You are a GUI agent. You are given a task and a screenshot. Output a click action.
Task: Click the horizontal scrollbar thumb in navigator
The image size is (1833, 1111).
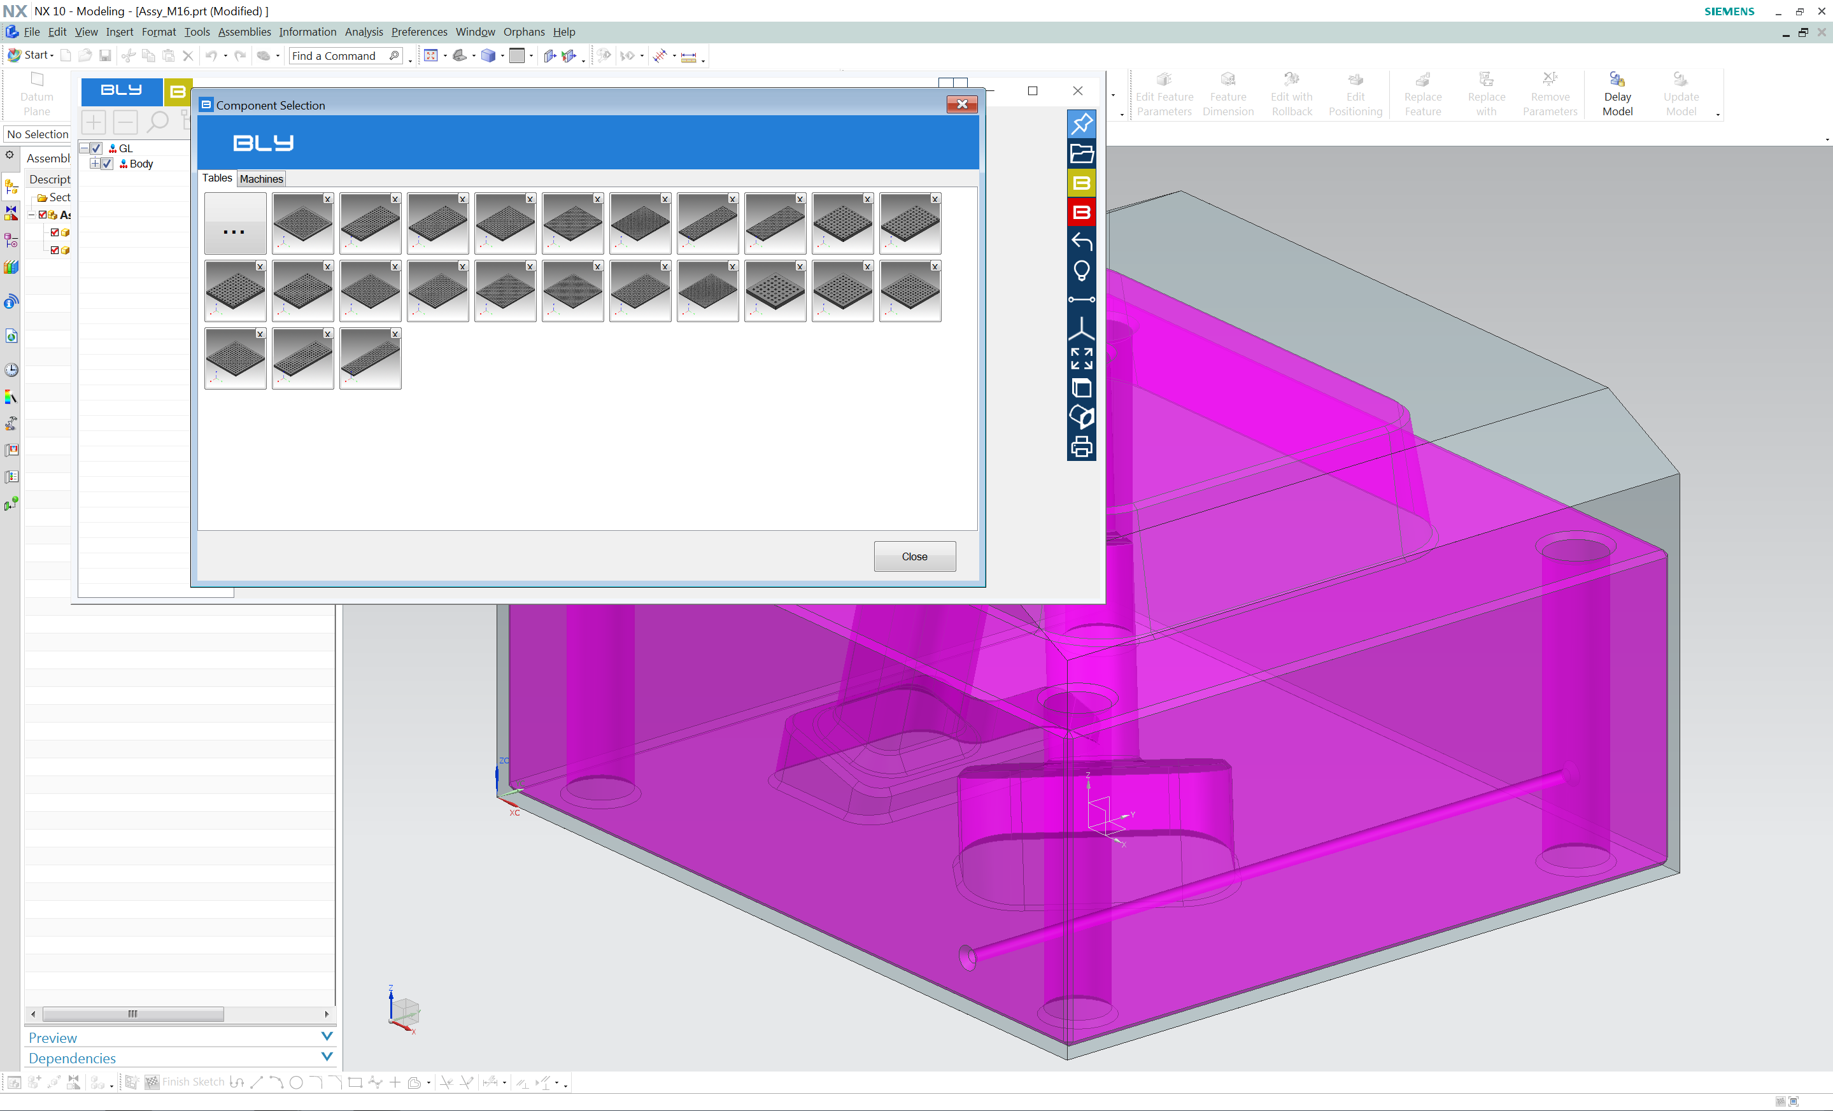[x=133, y=1014]
